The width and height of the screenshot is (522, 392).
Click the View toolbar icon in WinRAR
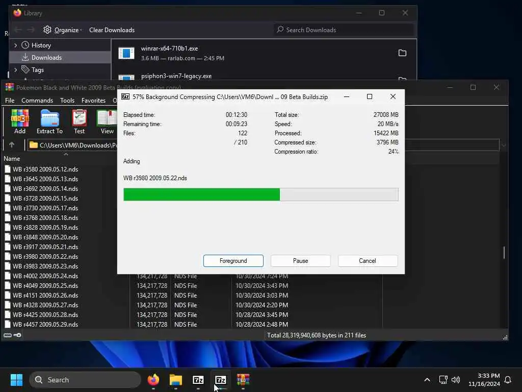pos(107,121)
